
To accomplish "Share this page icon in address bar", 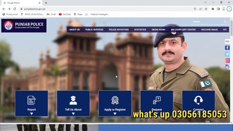I will click(x=201, y=9).
